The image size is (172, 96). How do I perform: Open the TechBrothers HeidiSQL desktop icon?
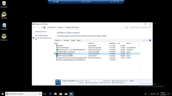4,37
